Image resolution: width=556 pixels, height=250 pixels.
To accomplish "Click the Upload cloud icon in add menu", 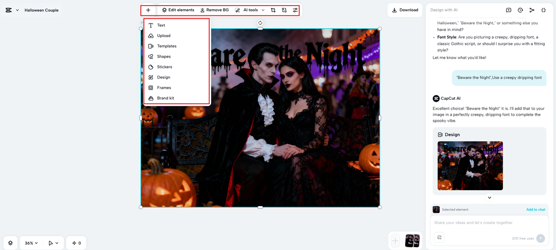I will click(x=151, y=36).
